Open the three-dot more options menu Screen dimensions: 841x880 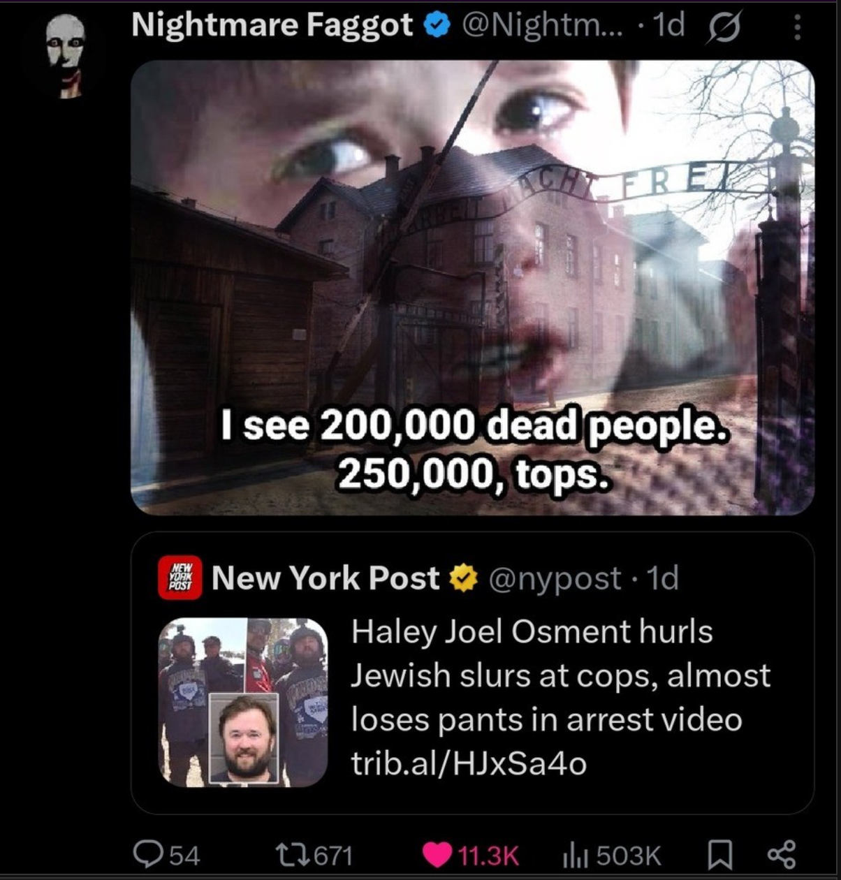pos(796,28)
